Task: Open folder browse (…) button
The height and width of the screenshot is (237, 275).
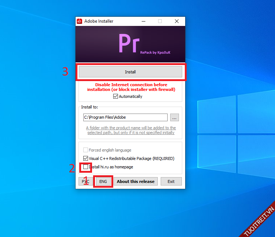Action: 174,117
